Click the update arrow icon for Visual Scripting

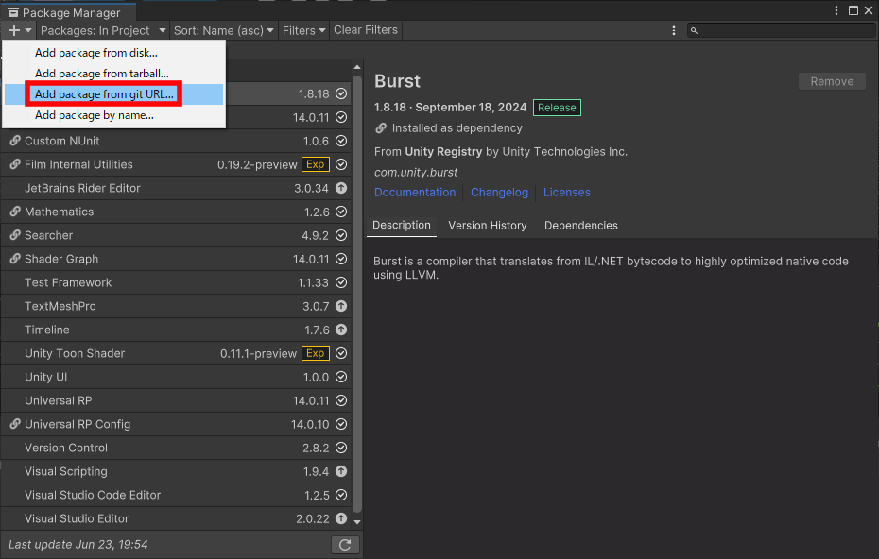tap(341, 471)
